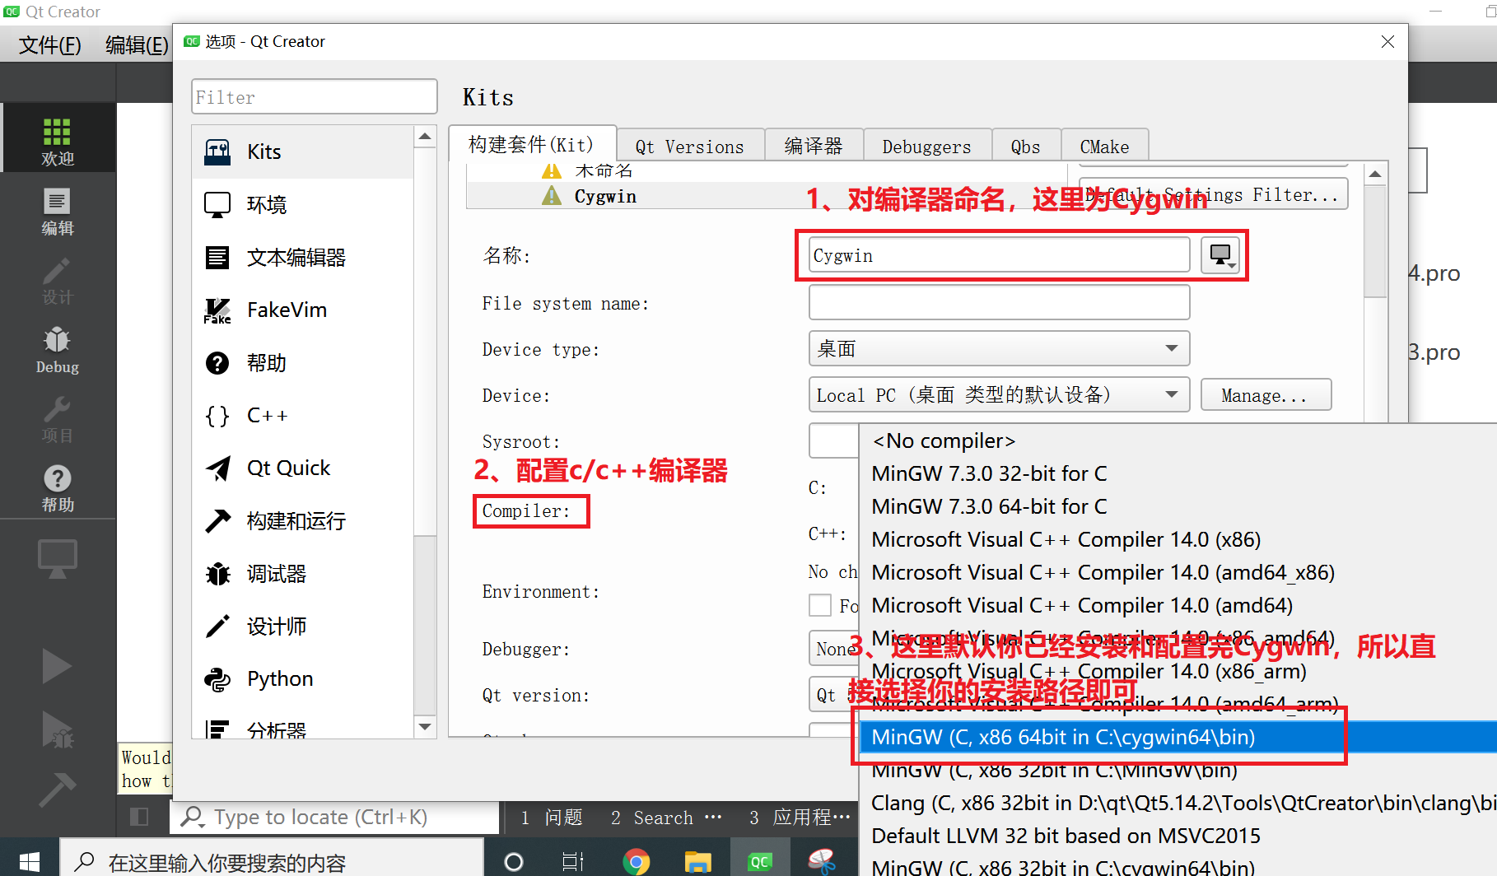The height and width of the screenshot is (876, 1497).
Task: Switch to Debug mode in the left sidebar
Action: pyautogui.click(x=57, y=349)
